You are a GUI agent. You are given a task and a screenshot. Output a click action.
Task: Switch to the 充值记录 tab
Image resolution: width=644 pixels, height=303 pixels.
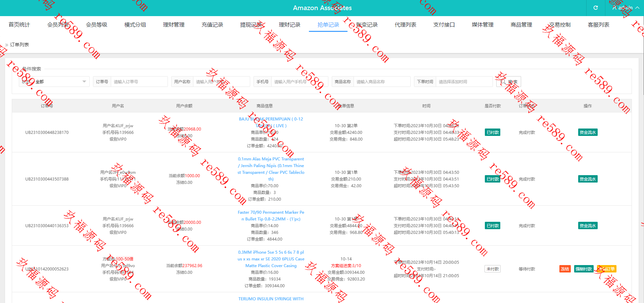pyautogui.click(x=212, y=24)
